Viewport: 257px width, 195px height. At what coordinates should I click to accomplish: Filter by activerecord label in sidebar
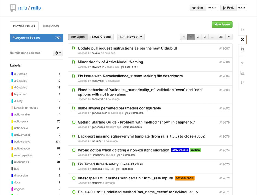[36, 142]
